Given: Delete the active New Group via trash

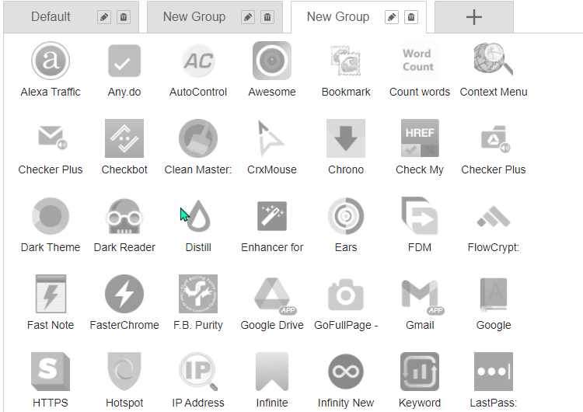Looking at the screenshot, I should pyautogui.click(x=411, y=17).
